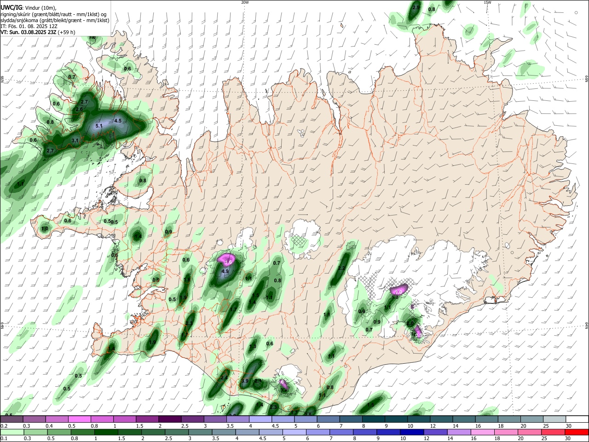Click the darkest purple 2–2.5 snow legend swatch

pyautogui.click(x=169, y=419)
